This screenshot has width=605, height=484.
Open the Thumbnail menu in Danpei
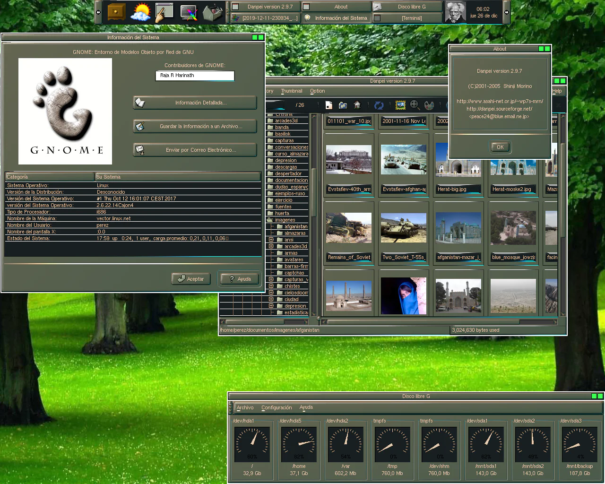291,91
